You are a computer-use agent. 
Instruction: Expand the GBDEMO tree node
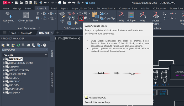(4, 67)
